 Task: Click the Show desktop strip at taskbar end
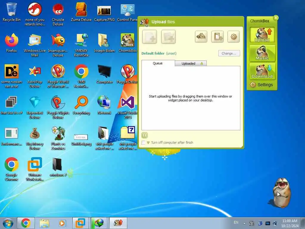(x=303, y=223)
